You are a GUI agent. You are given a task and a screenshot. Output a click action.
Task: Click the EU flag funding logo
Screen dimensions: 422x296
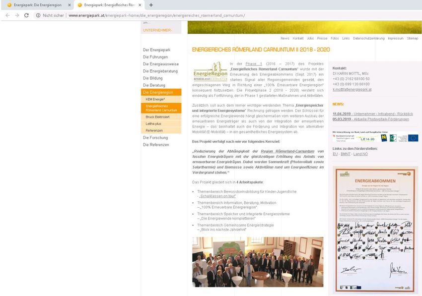[412, 138]
